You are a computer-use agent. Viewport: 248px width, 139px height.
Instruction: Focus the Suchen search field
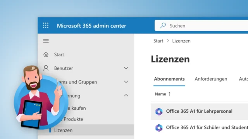click(x=201, y=25)
